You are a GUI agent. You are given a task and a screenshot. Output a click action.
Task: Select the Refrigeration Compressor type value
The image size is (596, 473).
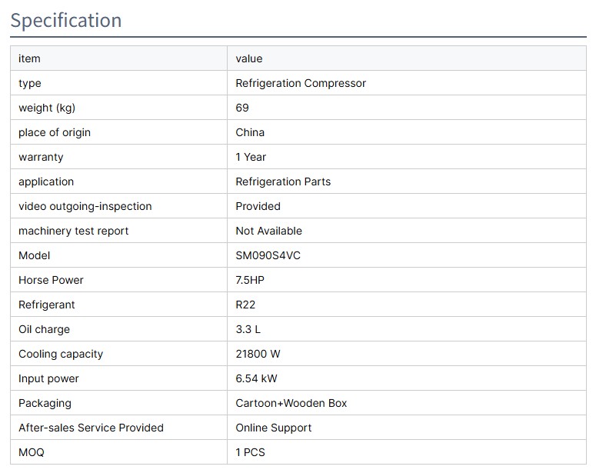pos(301,83)
